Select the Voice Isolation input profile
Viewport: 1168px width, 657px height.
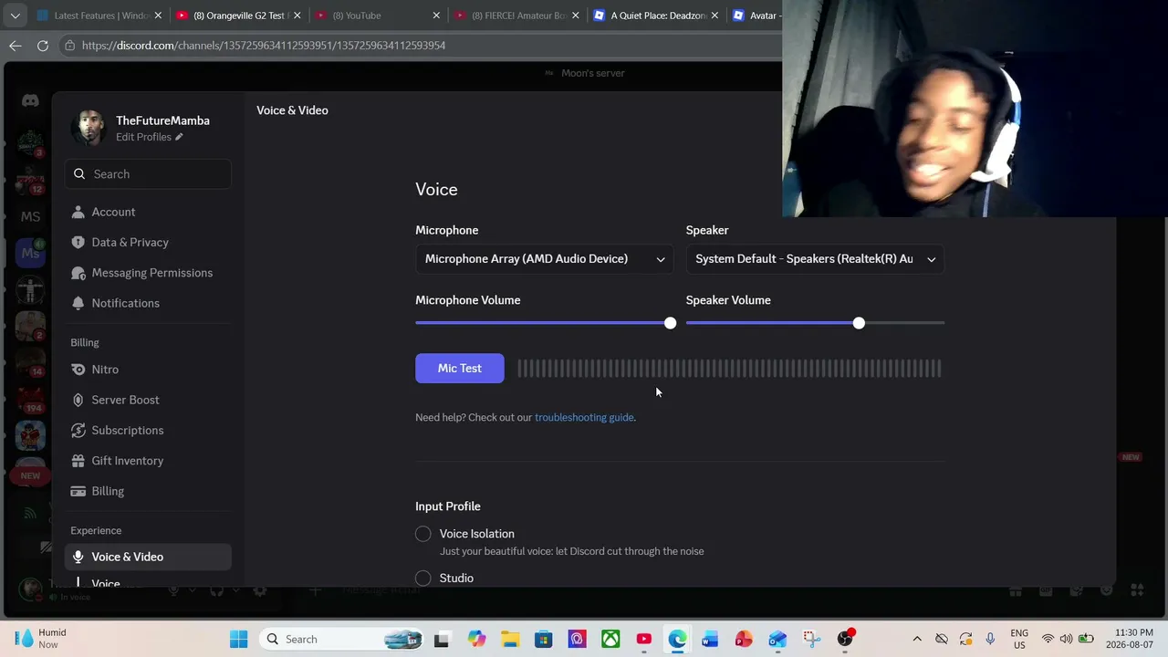pos(423,534)
